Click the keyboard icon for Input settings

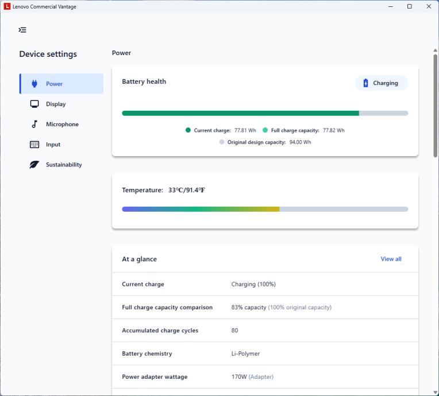[x=34, y=145]
